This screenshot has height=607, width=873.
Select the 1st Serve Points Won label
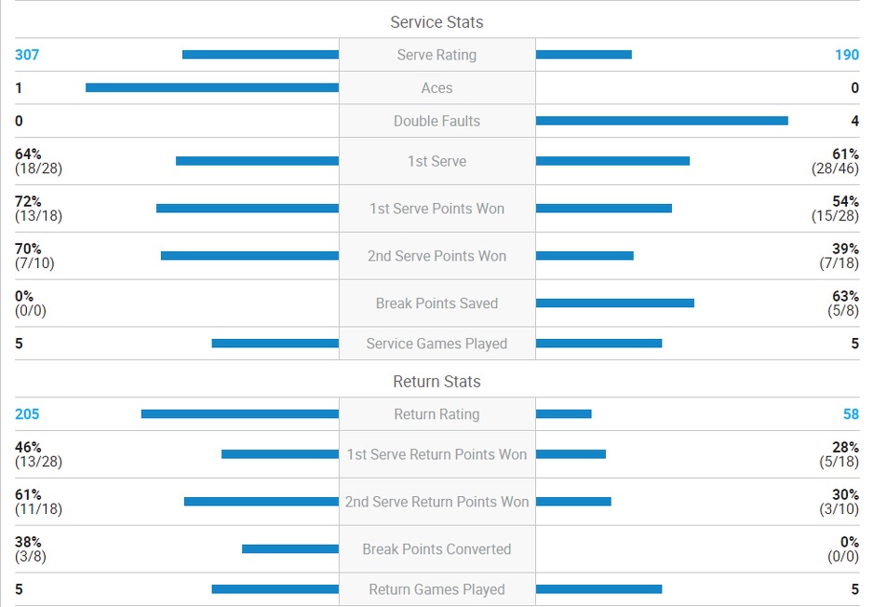[436, 209]
